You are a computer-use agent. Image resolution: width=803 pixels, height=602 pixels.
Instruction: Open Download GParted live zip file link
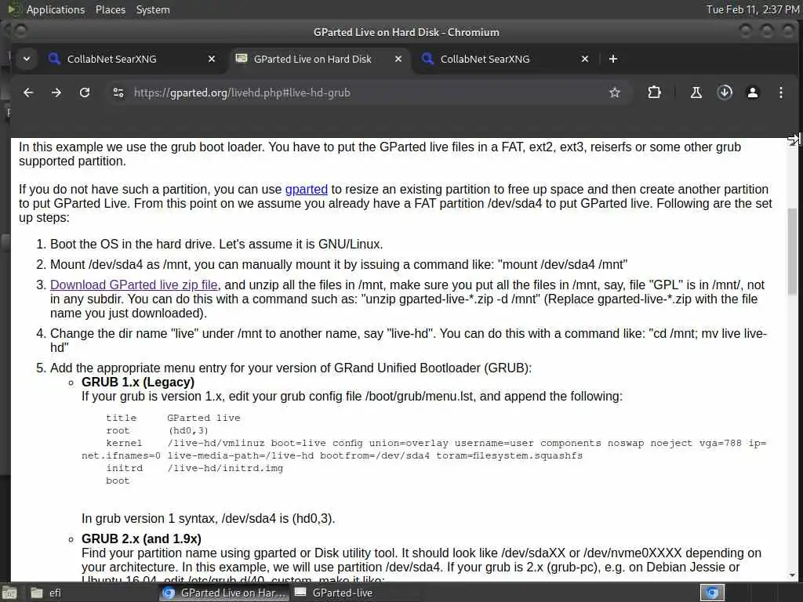tap(133, 285)
